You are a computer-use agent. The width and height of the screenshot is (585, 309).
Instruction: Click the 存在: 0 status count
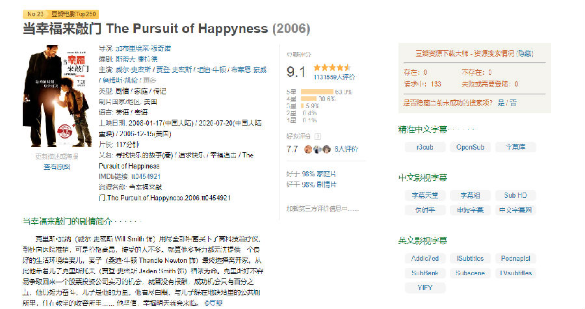pyautogui.click(x=415, y=72)
